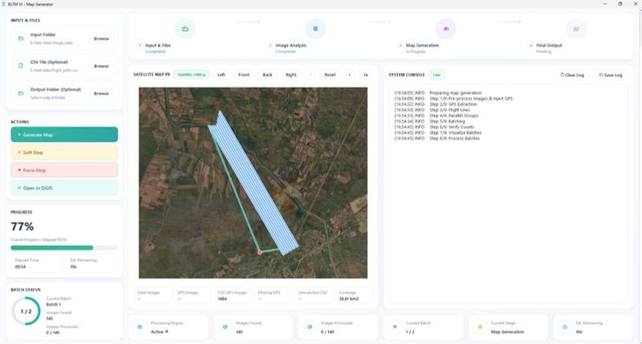The height and width of the screenshot is (344, 642).
Task: Select the console line 'Step 1/9: Pre-process Images'
Action: point(453,99)
